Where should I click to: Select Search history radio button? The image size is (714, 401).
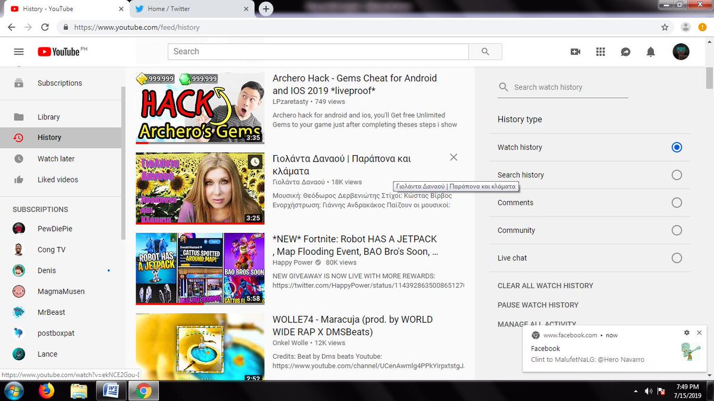pos(677,175)
